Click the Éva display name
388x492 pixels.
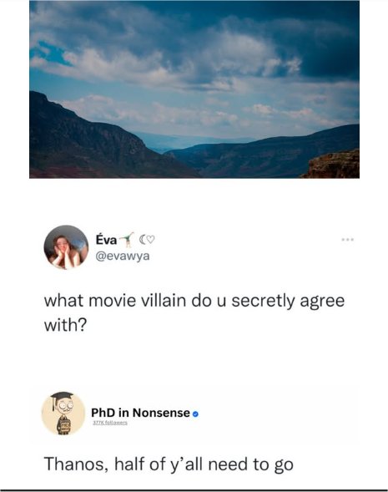coord(106,240)
